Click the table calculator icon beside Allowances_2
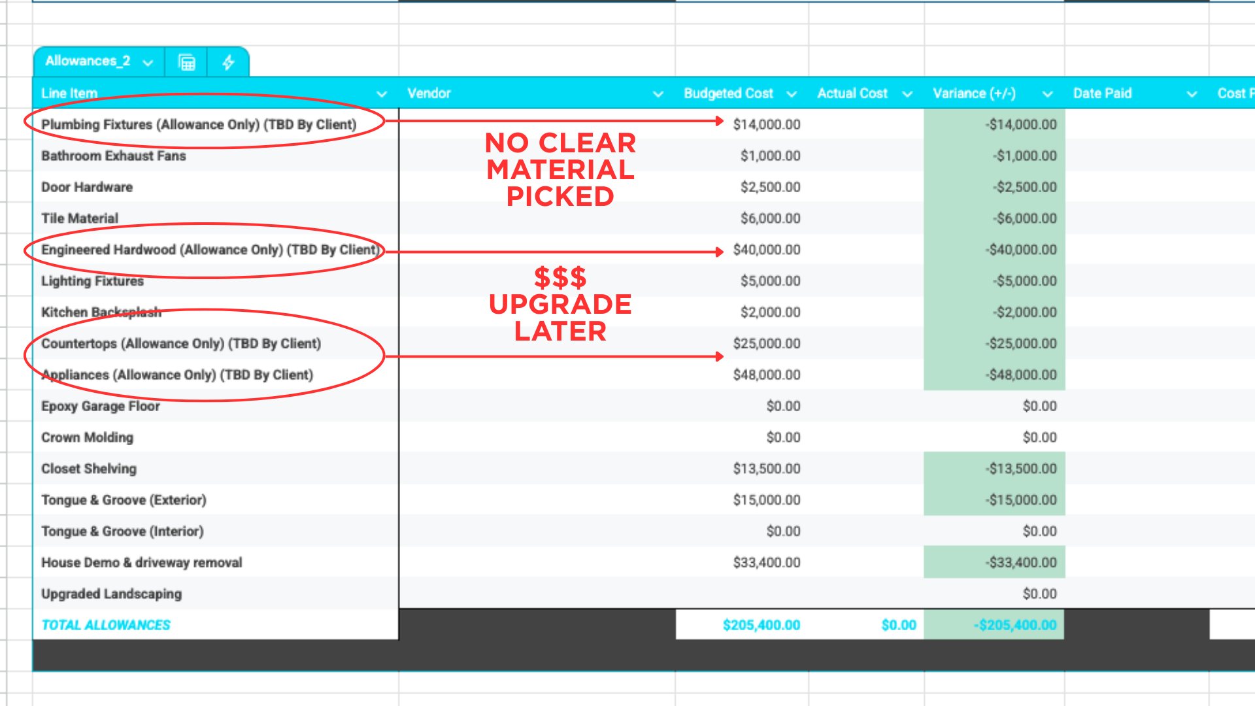Image resolution: width=1255 pixels, height=706 pixels. pos(187,63)
